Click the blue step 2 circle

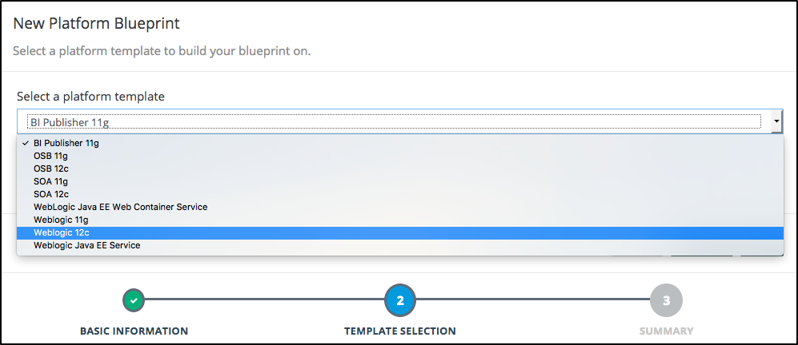pyautogui.click(x=400, y=300)
